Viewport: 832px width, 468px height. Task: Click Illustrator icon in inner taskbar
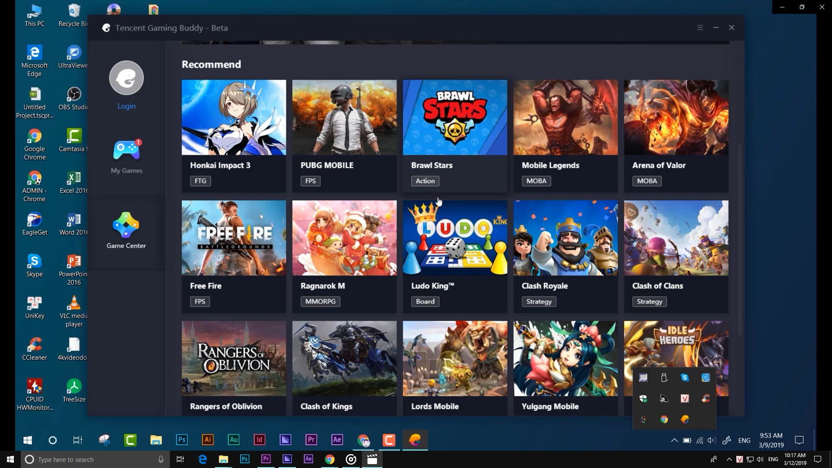tap(208, 440)
